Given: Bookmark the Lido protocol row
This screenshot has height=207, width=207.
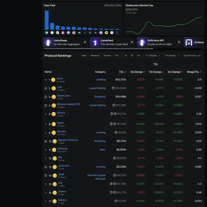Looking at the screenshot, I should tap(46, 88).
